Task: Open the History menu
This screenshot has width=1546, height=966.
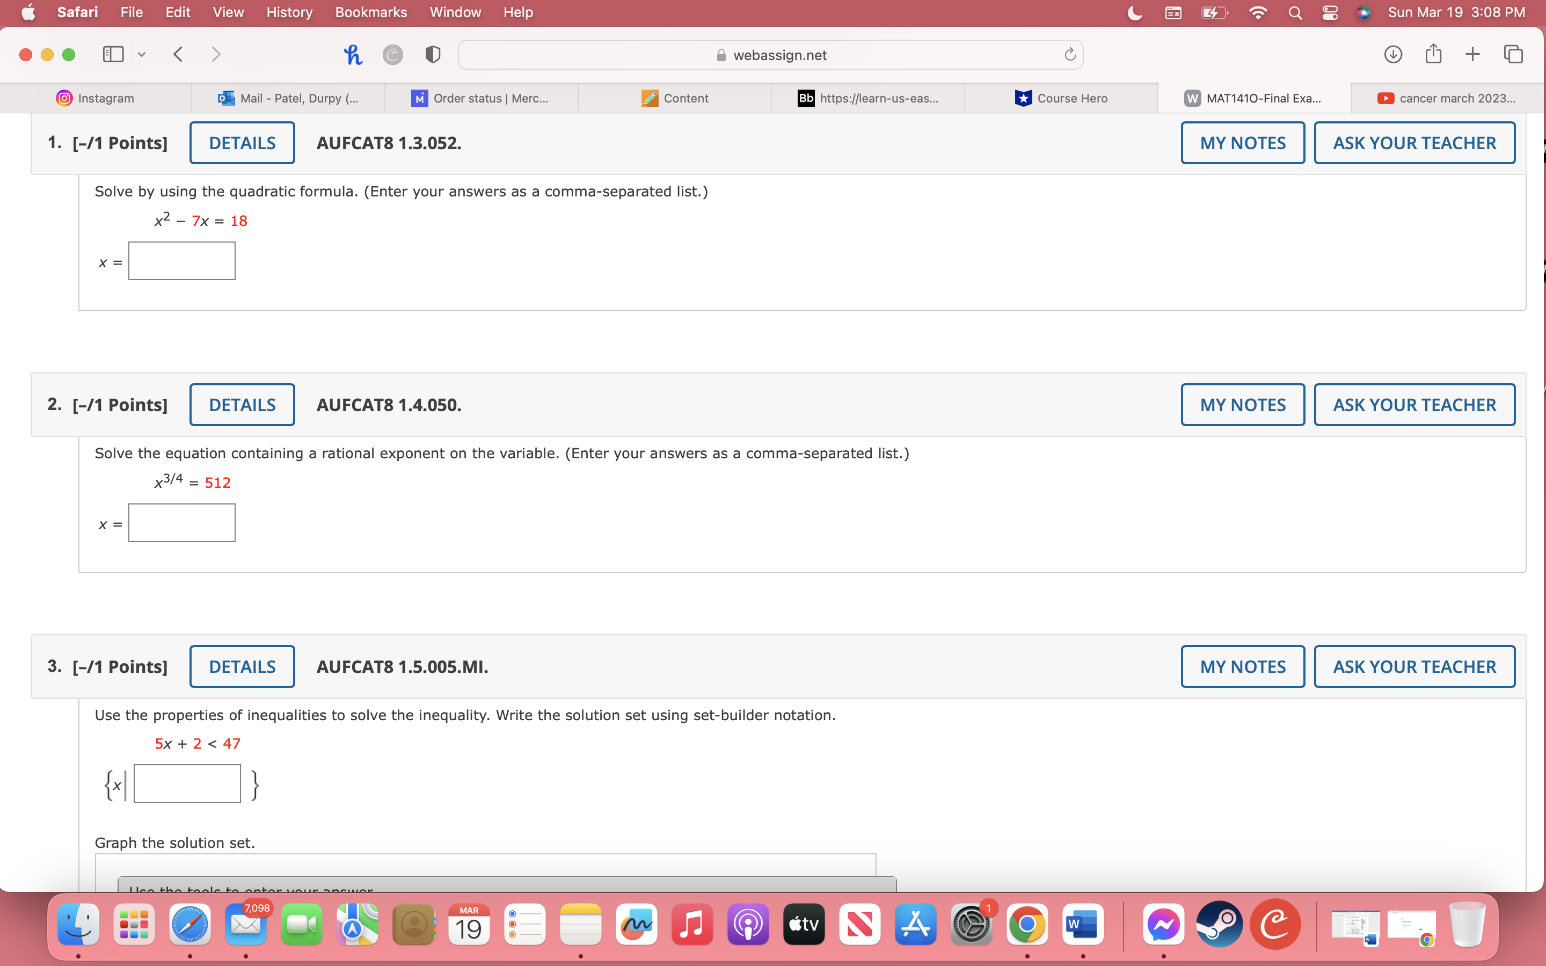Action: pos(289,12)
